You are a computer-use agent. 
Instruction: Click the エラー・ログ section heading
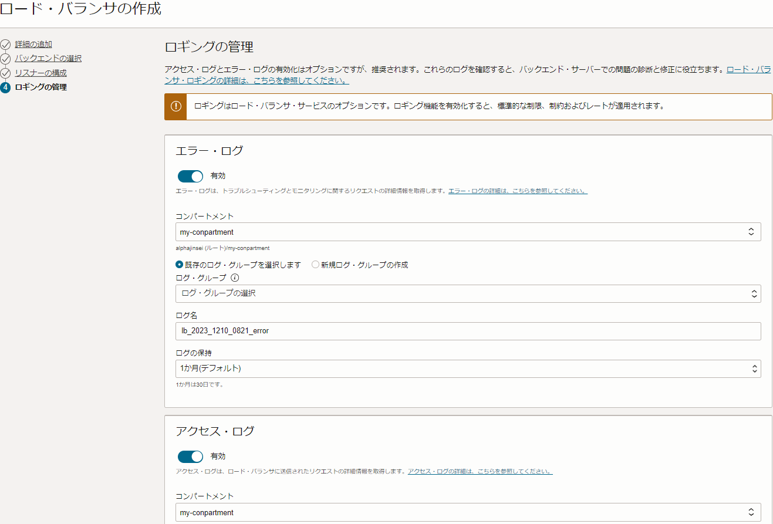pos(209,151)
